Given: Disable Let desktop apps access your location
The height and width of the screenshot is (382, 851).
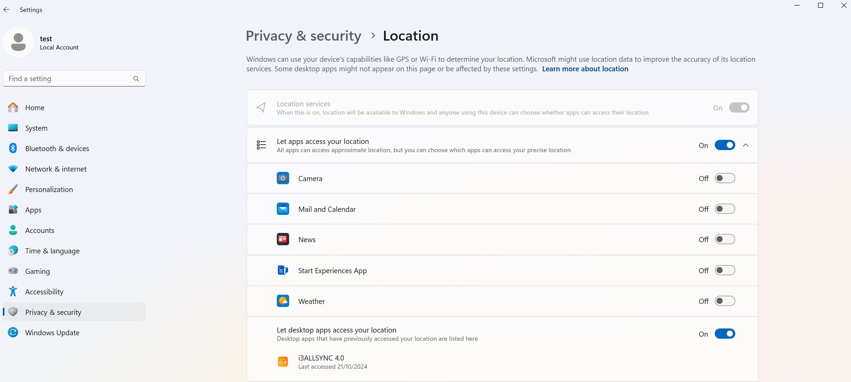Looking at the screenshot, I should coord(725,334).
